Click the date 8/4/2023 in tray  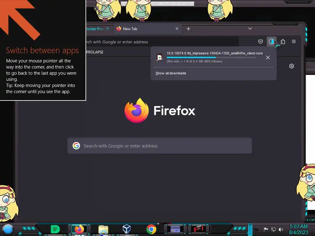pyautogui.click(x=298, y=232)
